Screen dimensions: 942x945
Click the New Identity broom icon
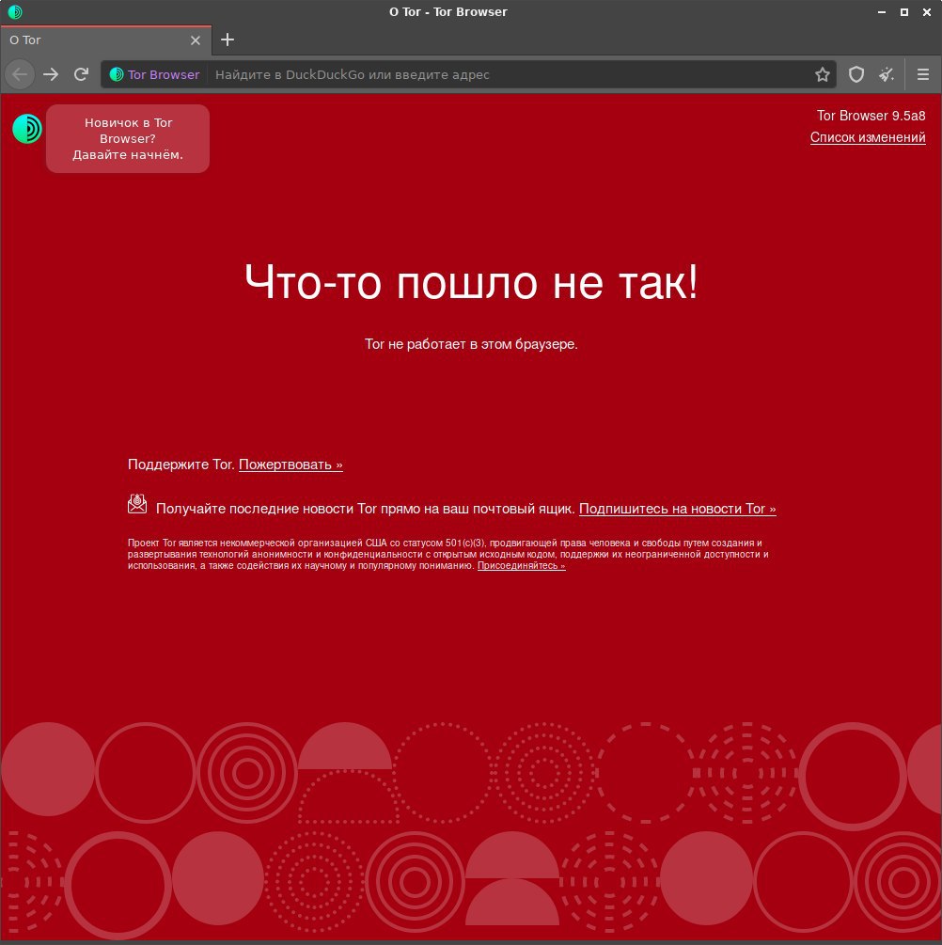tap(886, 74)
